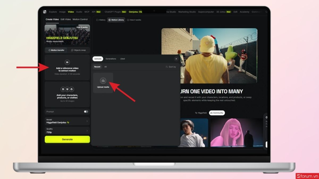Expand the Quality 720p selector
Viewport: 319px width, 179px height.
pos(67,130)
